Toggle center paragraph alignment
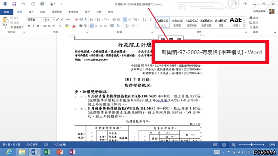The width and height of the screenshot is (278, 156). coord(96,26)
